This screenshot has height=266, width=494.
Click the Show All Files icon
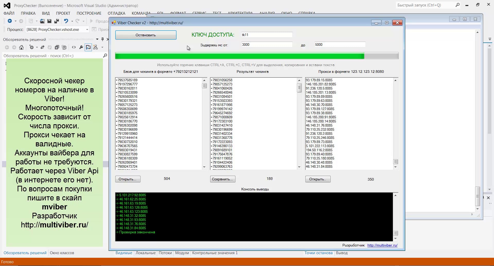[64, 47]
